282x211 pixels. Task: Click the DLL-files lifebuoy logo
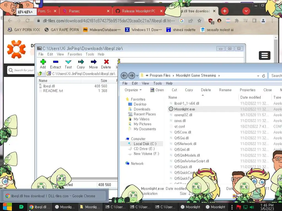(16, 49)
